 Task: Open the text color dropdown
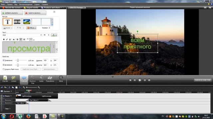tap(54, 35)
